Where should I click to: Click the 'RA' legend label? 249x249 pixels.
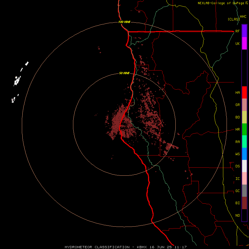238,142
